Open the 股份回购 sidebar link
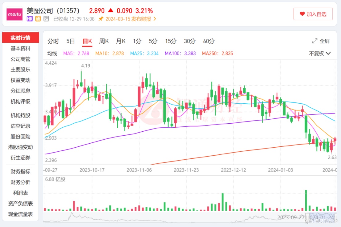This screenshot has height=227, width=341. (20, 137)
